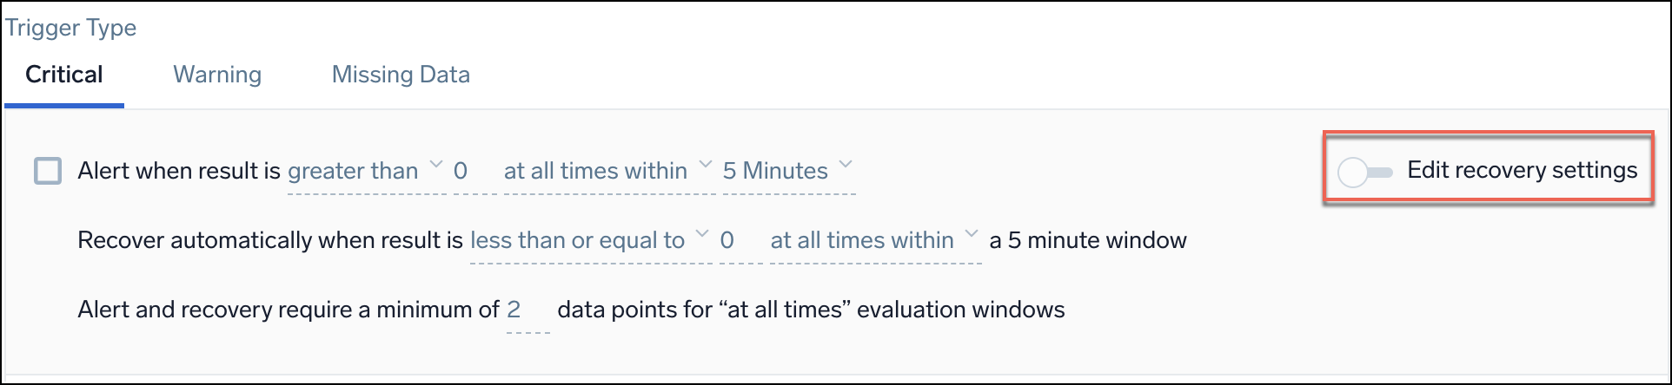Toggle the Edit recovery settings switch
The height and width of the screenshot is (385, 1672).
click(x=1364, y=172)
